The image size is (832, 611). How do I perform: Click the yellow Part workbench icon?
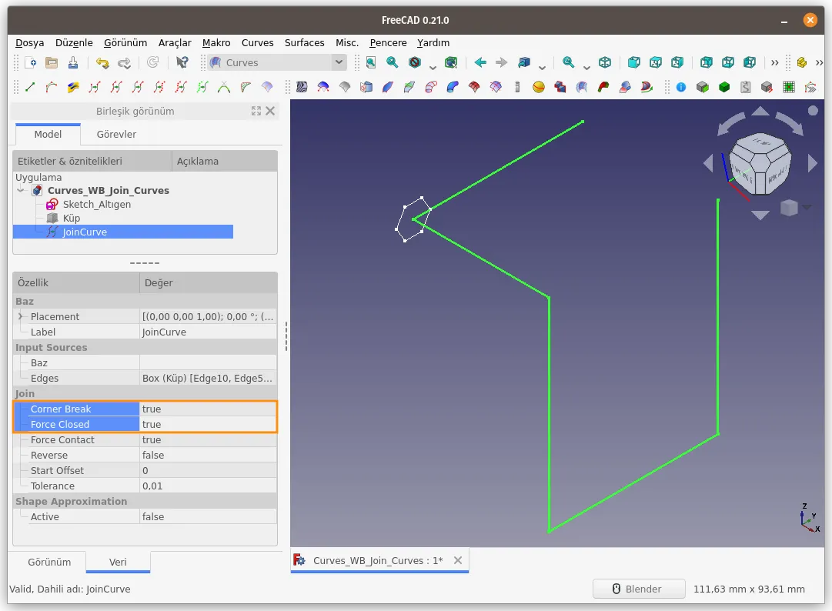click(802, 62)
